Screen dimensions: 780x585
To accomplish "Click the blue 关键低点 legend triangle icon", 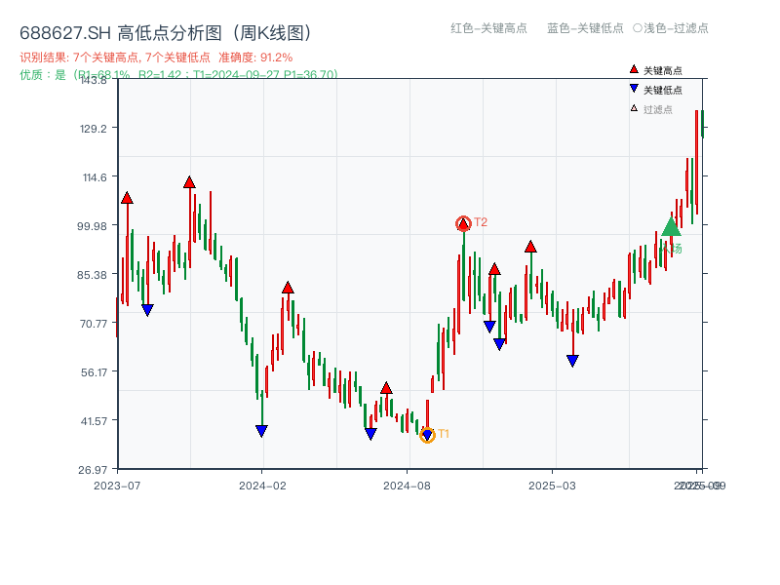I will 634,90.
